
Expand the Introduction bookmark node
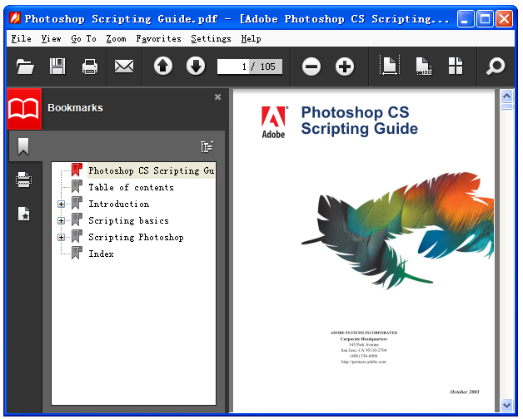point(61,204)
